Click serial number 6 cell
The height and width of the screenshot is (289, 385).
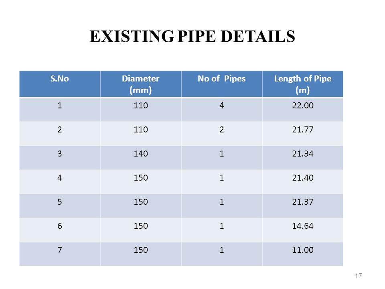point(60,230)
